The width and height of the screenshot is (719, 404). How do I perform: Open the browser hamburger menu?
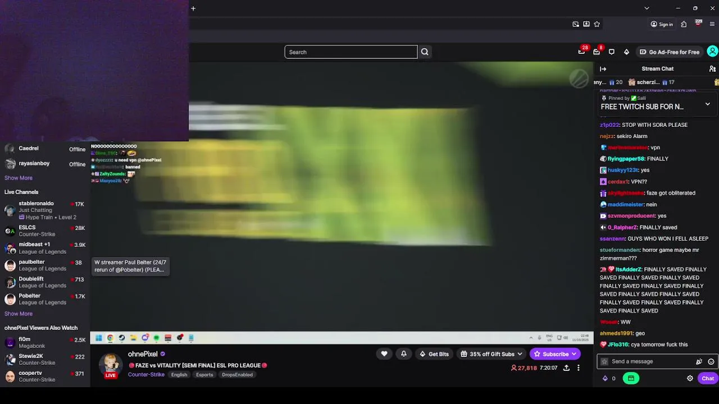click(712, 24)
